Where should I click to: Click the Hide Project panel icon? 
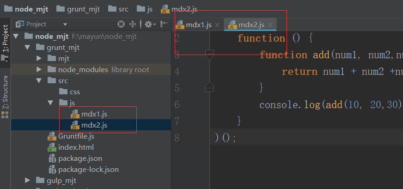pos(163,24)
